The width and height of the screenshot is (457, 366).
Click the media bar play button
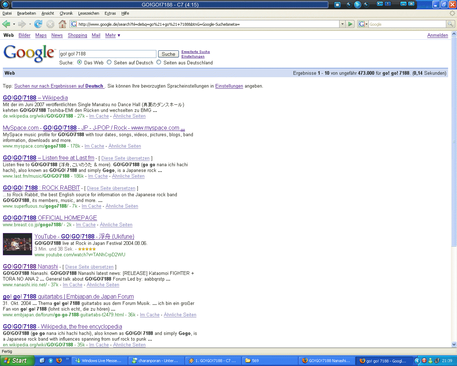point(357,5)
